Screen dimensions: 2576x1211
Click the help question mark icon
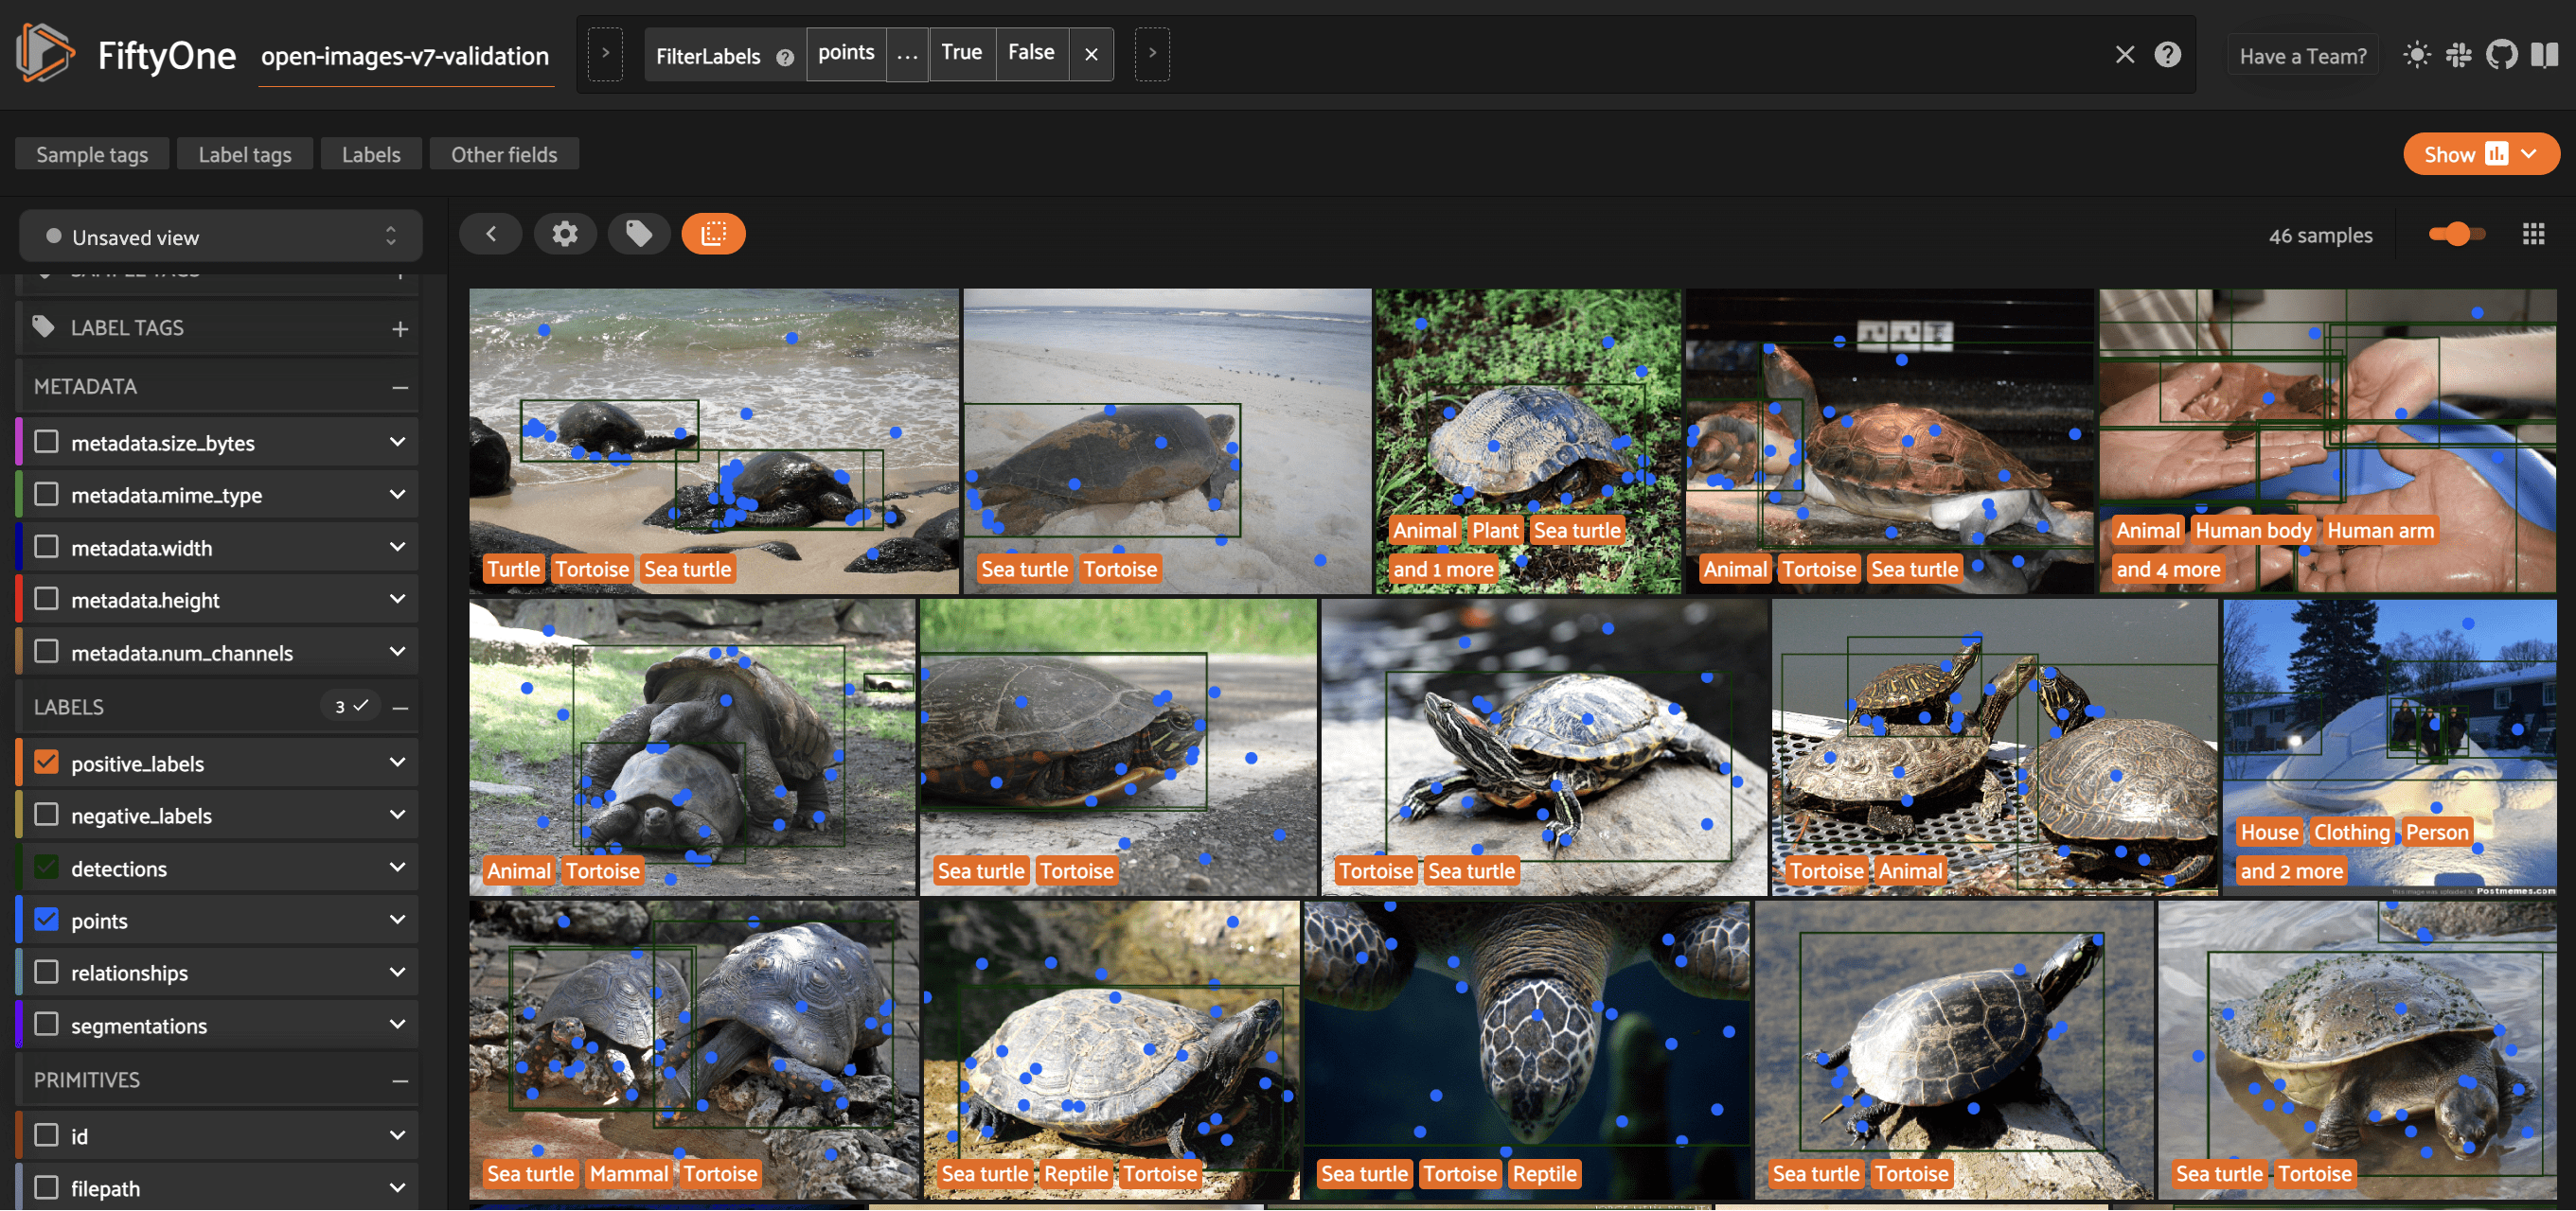[x=2167, y=55]
